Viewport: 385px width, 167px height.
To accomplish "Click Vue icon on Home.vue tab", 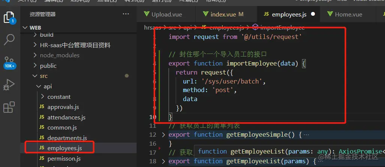I will coord(330,14).
